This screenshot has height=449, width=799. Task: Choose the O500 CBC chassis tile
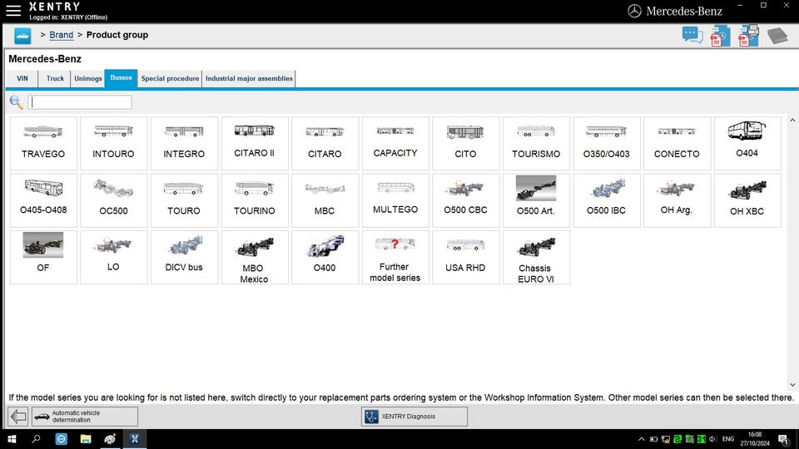click(466, 200)
